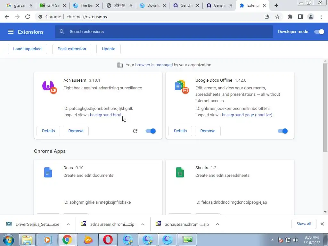Screen dimensions: 328x246
Task: Bookmark this page with the star
Action: click(277, 17)
